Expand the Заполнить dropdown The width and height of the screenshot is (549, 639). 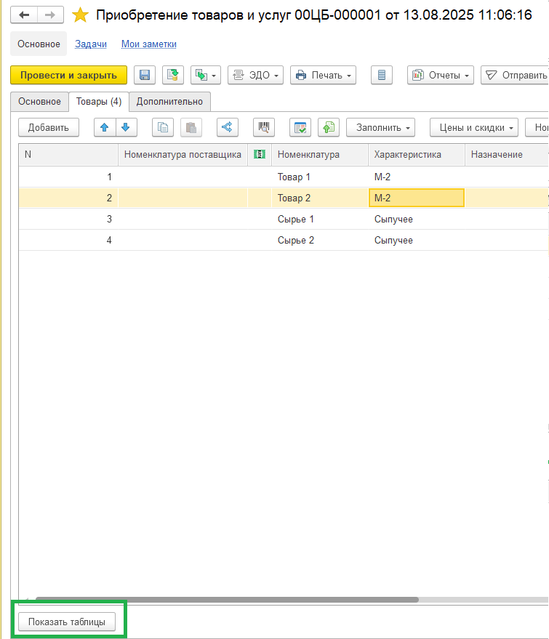point(381,127)
